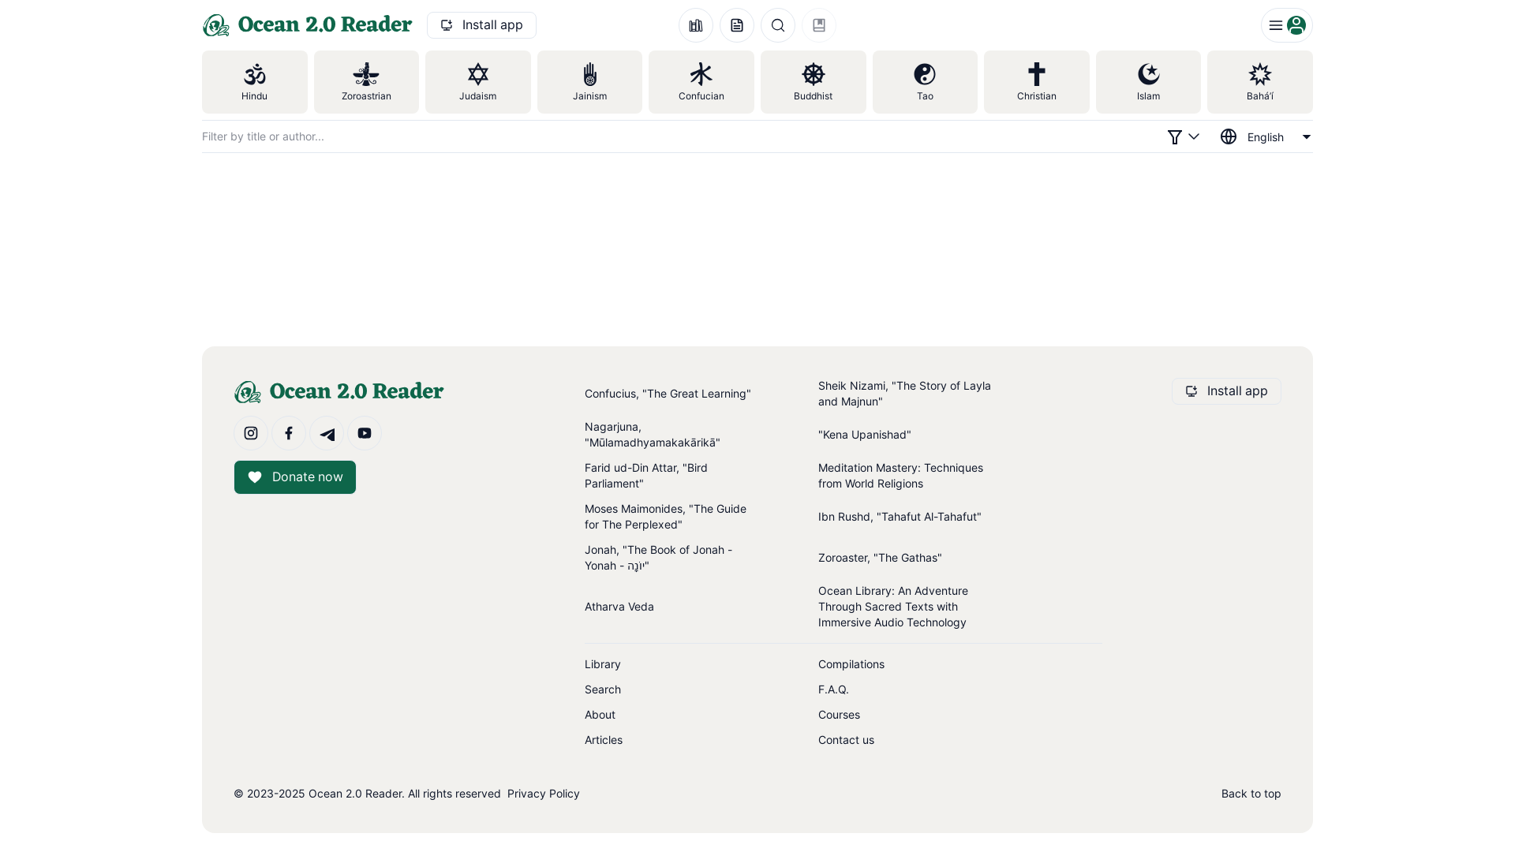The width and height of the screenshot is (1515, 852).
Task: Open Ibn Rushd "Tahafut Al-Tahafut" link
Action: point(900,517)
